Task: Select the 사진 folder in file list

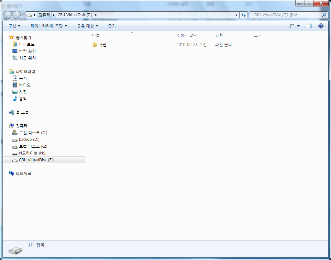Action: tap(102, 45)
